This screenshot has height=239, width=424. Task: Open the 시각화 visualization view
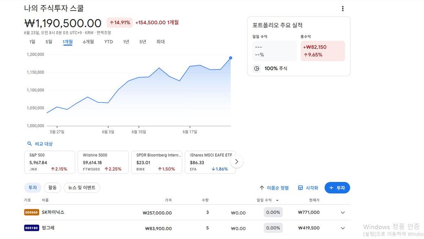308,188
